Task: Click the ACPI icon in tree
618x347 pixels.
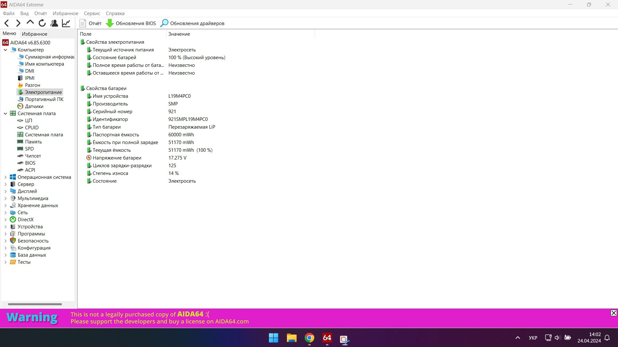Action: [x=20, y=170]
